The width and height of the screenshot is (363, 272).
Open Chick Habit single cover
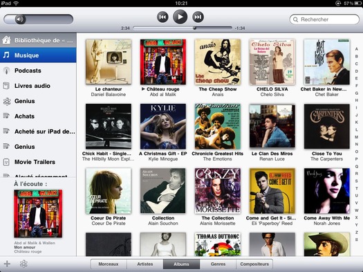(109, 126)
